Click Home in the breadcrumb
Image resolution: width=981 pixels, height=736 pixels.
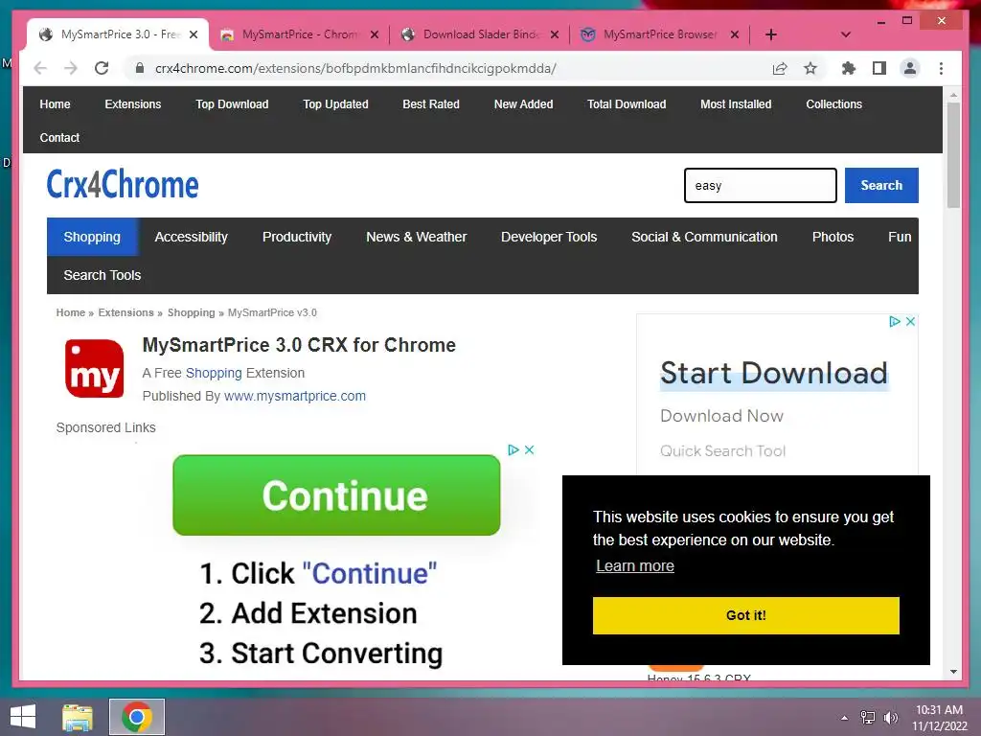coord(70,312)
